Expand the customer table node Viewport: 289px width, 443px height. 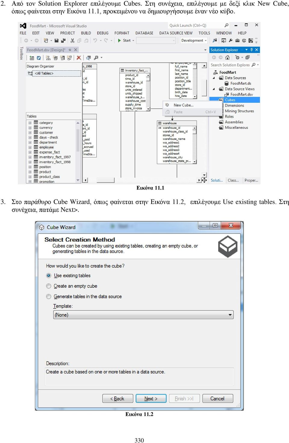(x=30, y=133)
